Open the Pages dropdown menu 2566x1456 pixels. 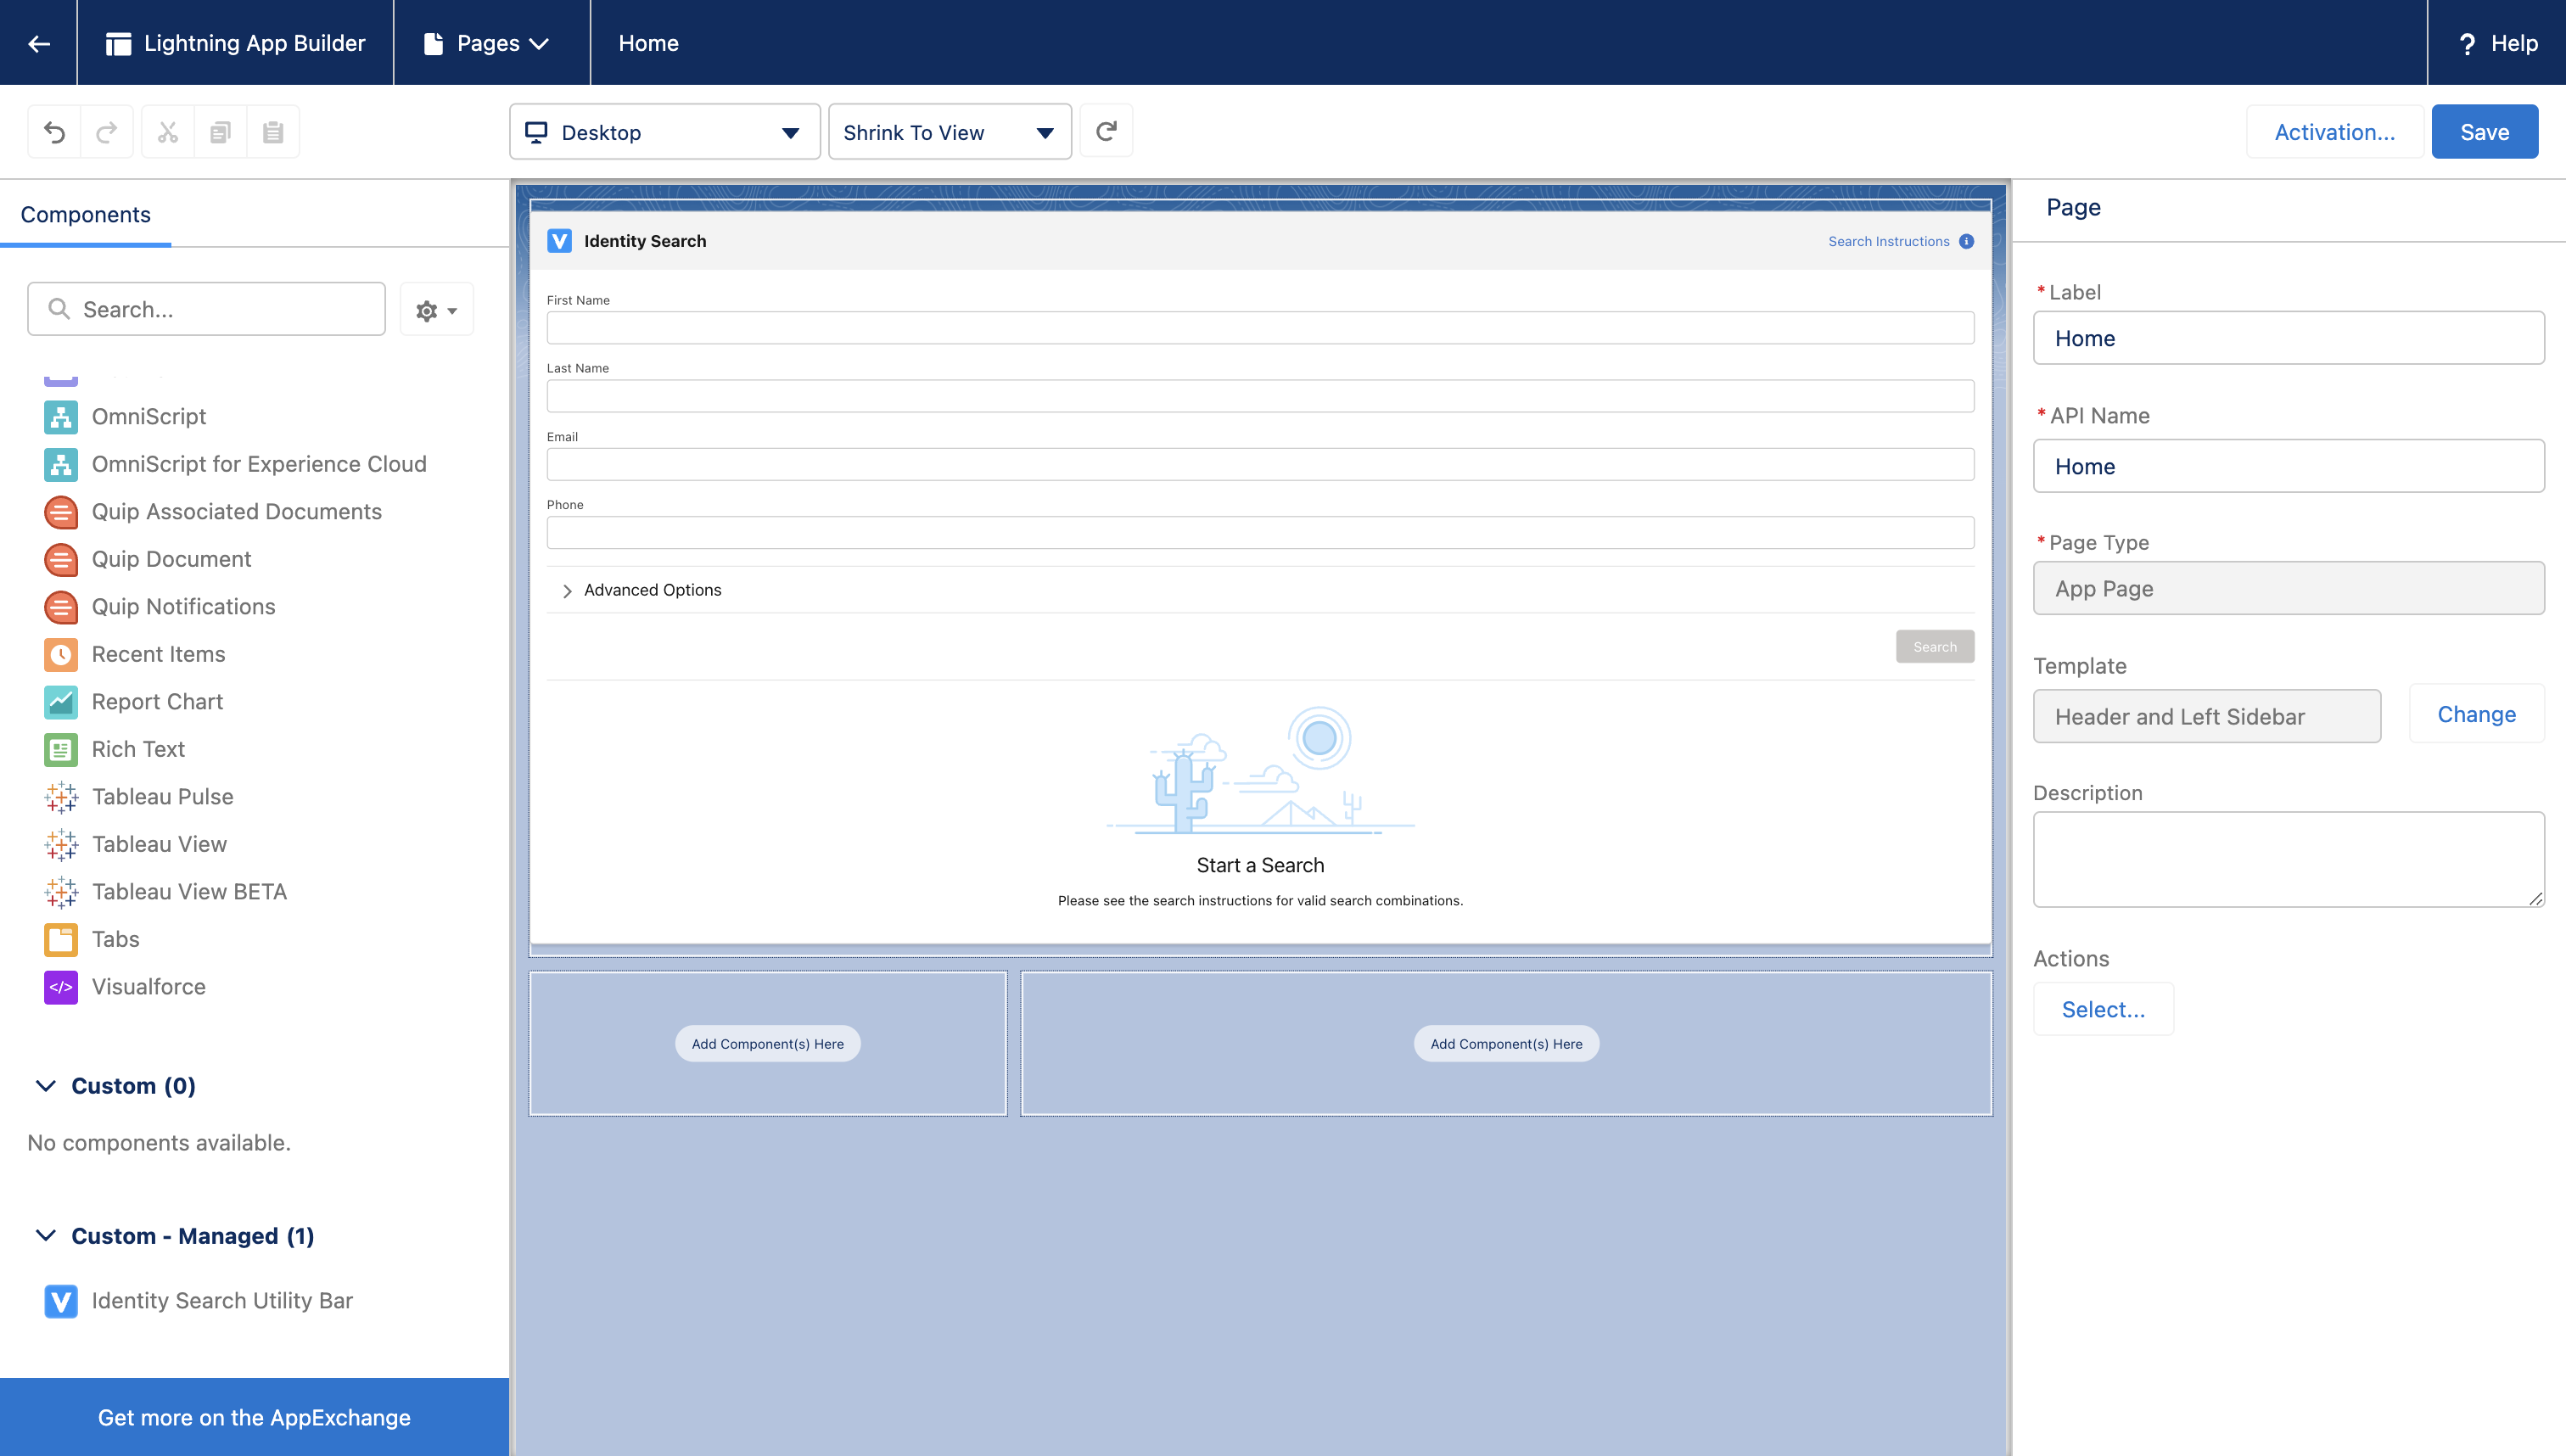click(487, 43)
